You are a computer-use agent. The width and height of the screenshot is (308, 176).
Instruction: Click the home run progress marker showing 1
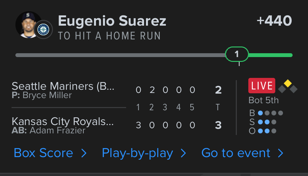(237, 54)
